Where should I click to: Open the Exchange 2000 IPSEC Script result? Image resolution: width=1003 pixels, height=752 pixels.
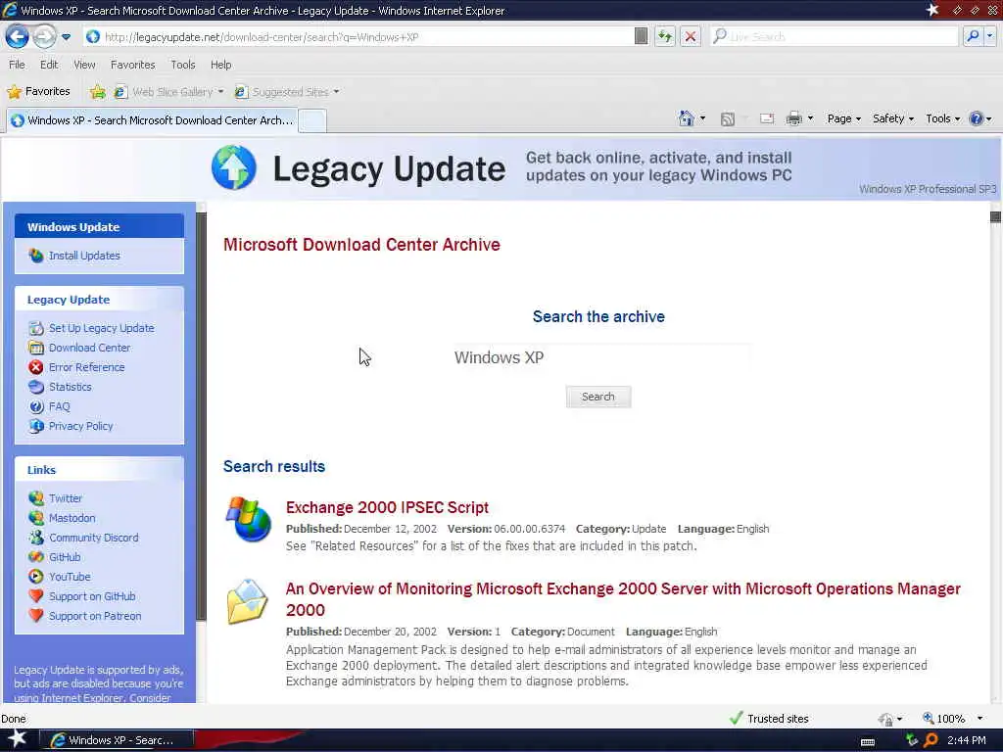387,507
